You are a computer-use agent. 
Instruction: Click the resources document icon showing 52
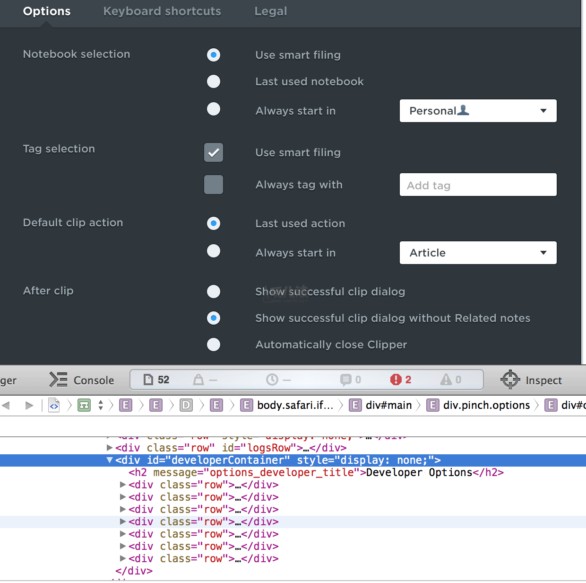pyautogui.click(x=148, y=380)
